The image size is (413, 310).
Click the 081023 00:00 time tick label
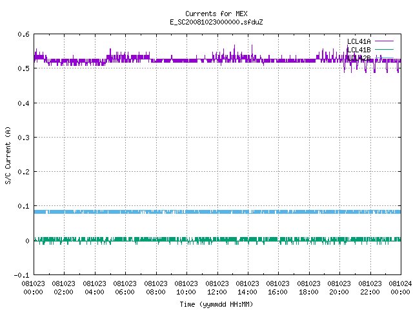[x=33, y=288]
